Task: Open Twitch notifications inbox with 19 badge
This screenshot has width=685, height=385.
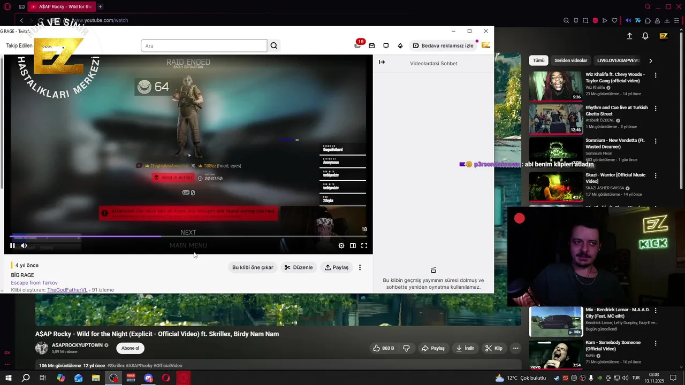Action: coord(357,45)
